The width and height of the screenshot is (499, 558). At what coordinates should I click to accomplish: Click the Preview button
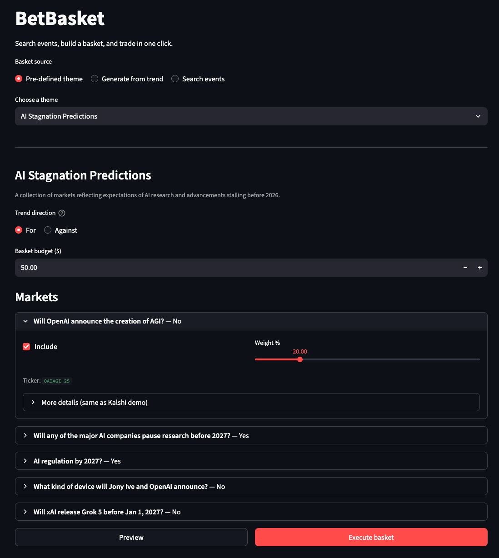(131, 537)
